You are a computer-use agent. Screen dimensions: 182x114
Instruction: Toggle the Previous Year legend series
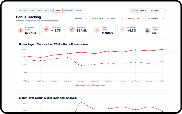click(98, 85)
